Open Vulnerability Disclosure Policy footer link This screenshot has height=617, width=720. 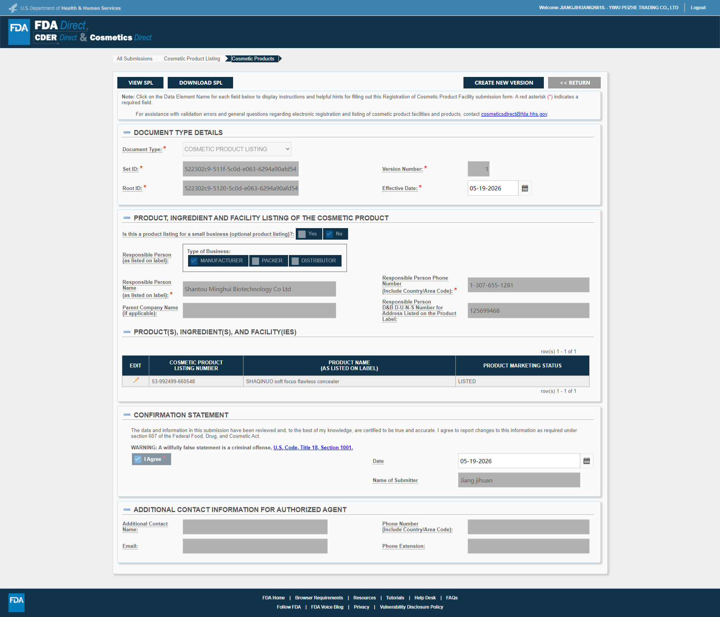pos(412,607)
